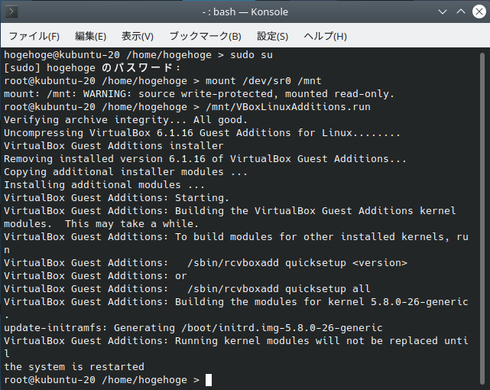This screenshot has height=390, width=490.
Task: Click 'VirtualBox Guest Additions installer' line
Action: [x=114, y=146]
